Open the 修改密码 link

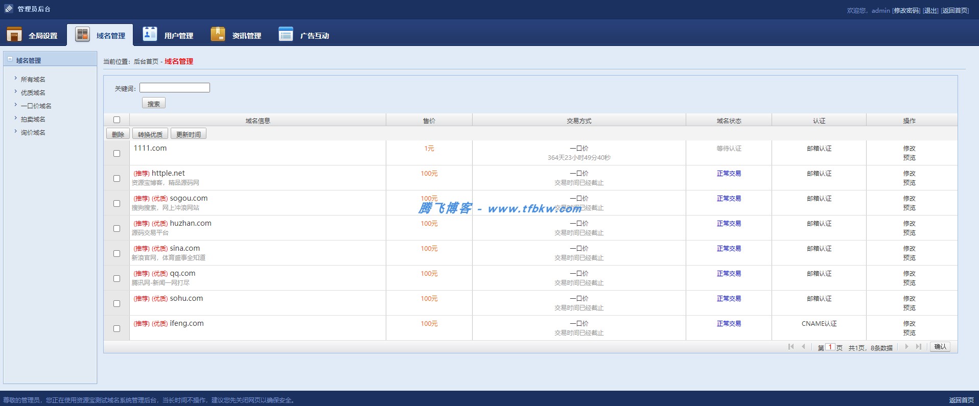(x=906, y=10)
